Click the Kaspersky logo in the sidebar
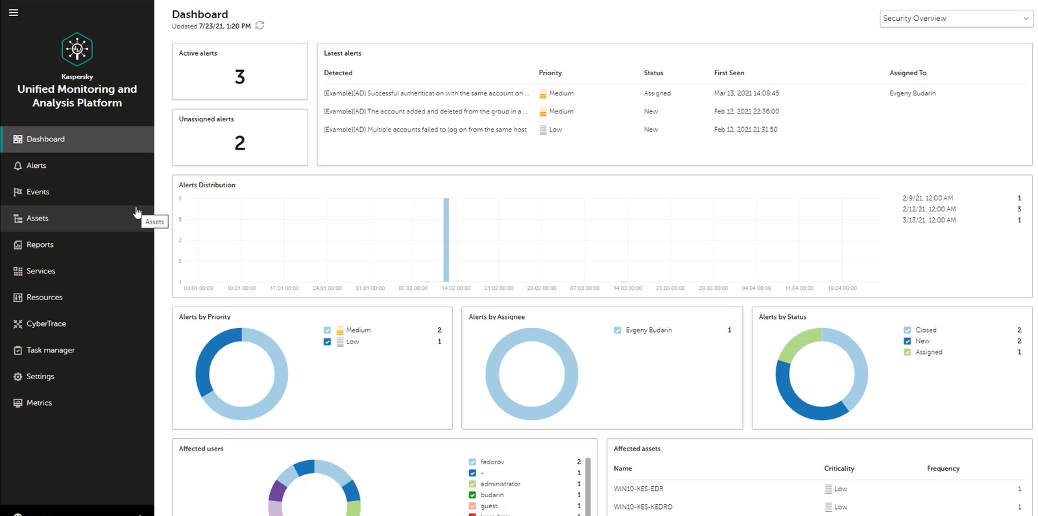Viewport: 1038px width, 516px height. (77, 49)
